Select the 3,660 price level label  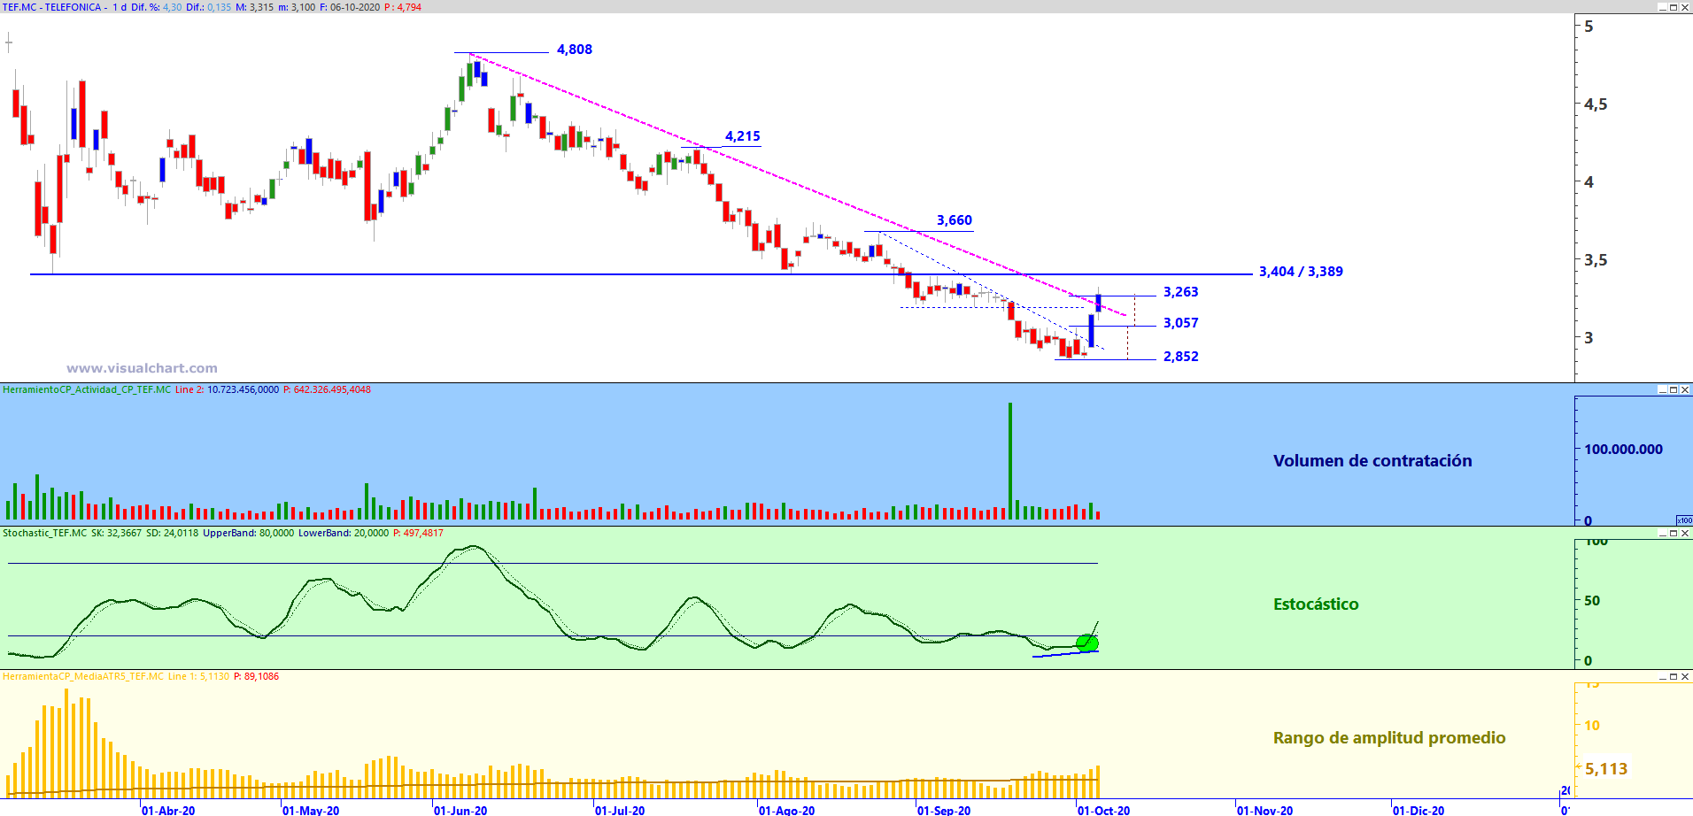955,220
